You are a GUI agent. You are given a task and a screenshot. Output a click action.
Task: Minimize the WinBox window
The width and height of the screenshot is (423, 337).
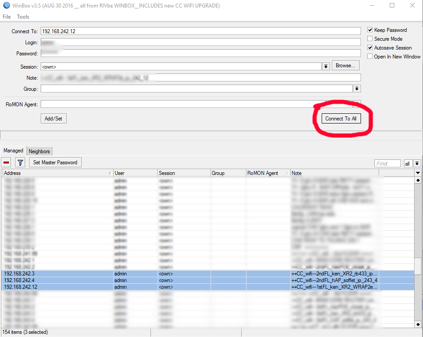(x=372, y=5)
